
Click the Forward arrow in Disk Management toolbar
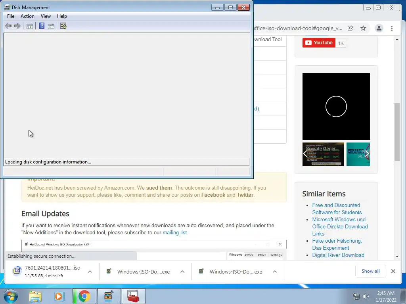(17, 26)
